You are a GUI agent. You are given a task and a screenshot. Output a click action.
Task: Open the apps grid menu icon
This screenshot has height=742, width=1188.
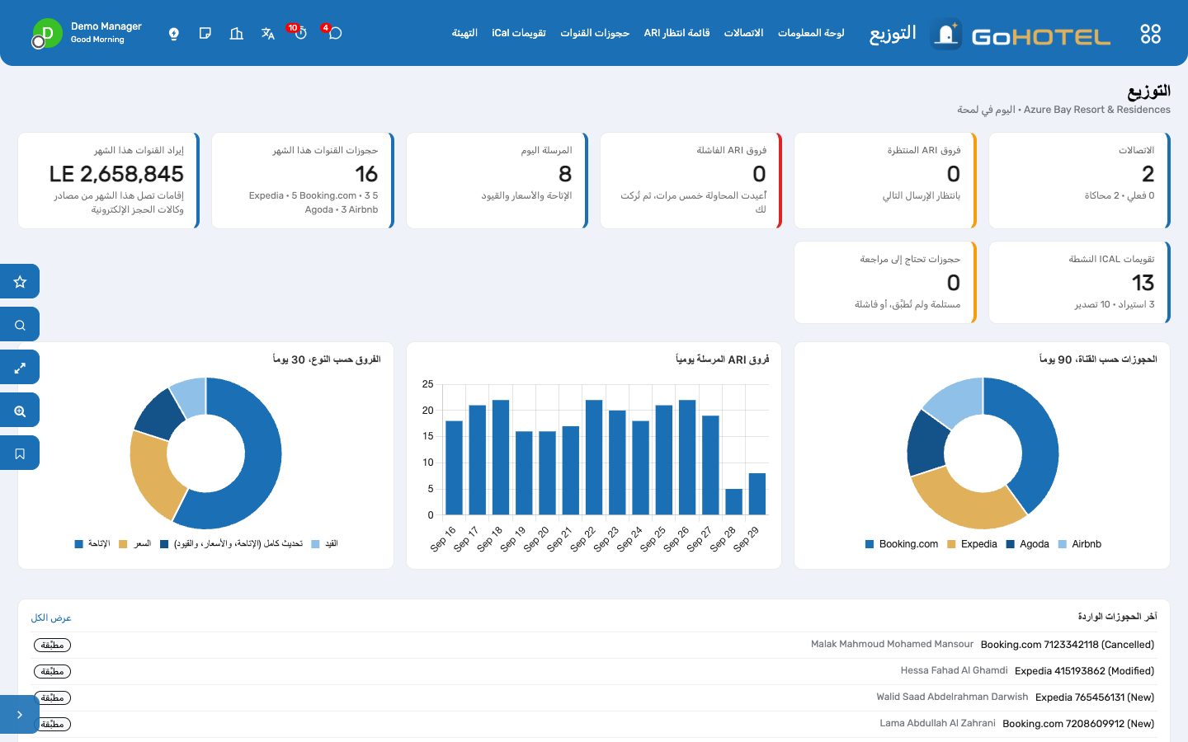click(x=1150, y=34)
